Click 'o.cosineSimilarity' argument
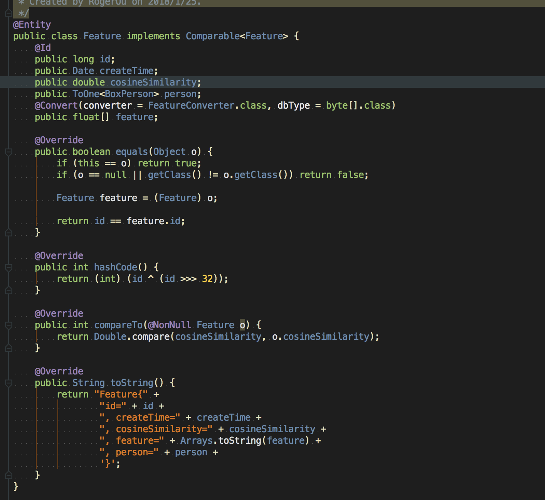The image size is (545, 500). [x=321, y=337]
